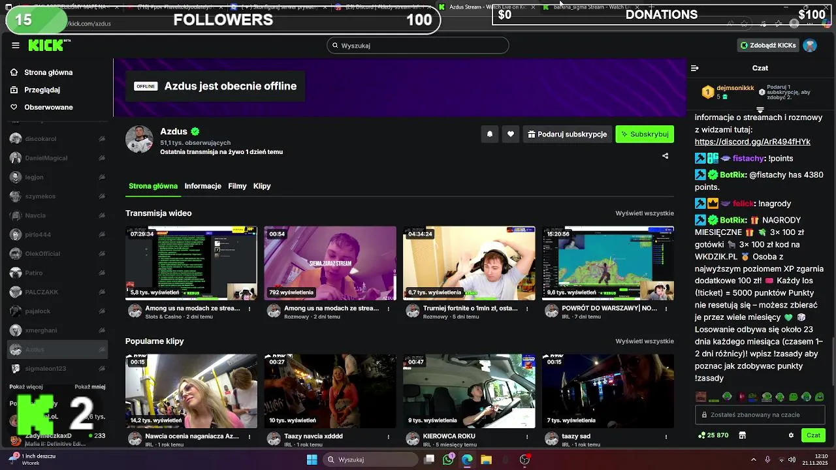Screen dimensions: 836x470
Task: Switch to the Informacje tab
Action: 202,186
